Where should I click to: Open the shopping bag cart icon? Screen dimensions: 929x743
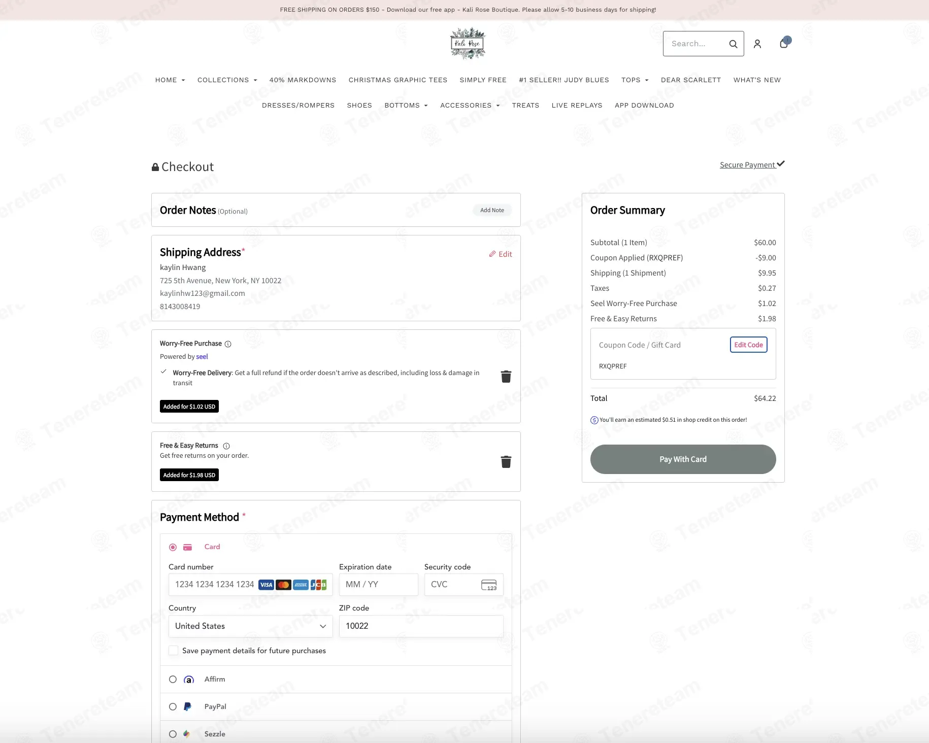click(x=784, y=43)
